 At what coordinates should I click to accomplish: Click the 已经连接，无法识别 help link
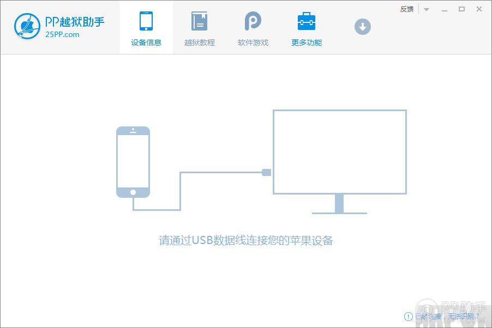click(x=445, y=317)
